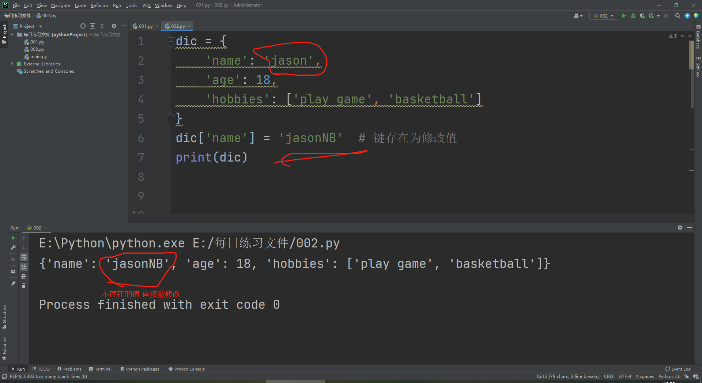Toggle tool window bars at bottom-left corner
The width and height of the screenshot is (702, 383).
tap(4, 376)
